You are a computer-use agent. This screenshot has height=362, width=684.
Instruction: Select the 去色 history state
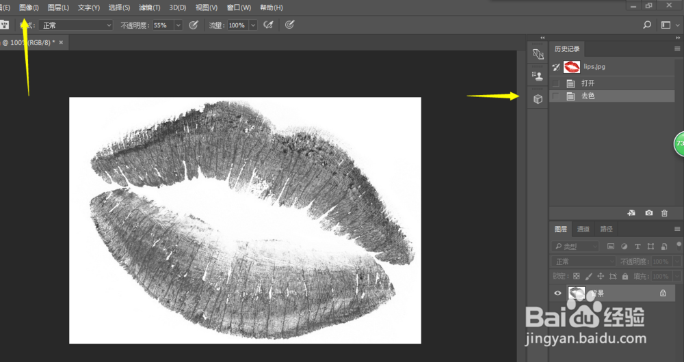click(612, 96)
